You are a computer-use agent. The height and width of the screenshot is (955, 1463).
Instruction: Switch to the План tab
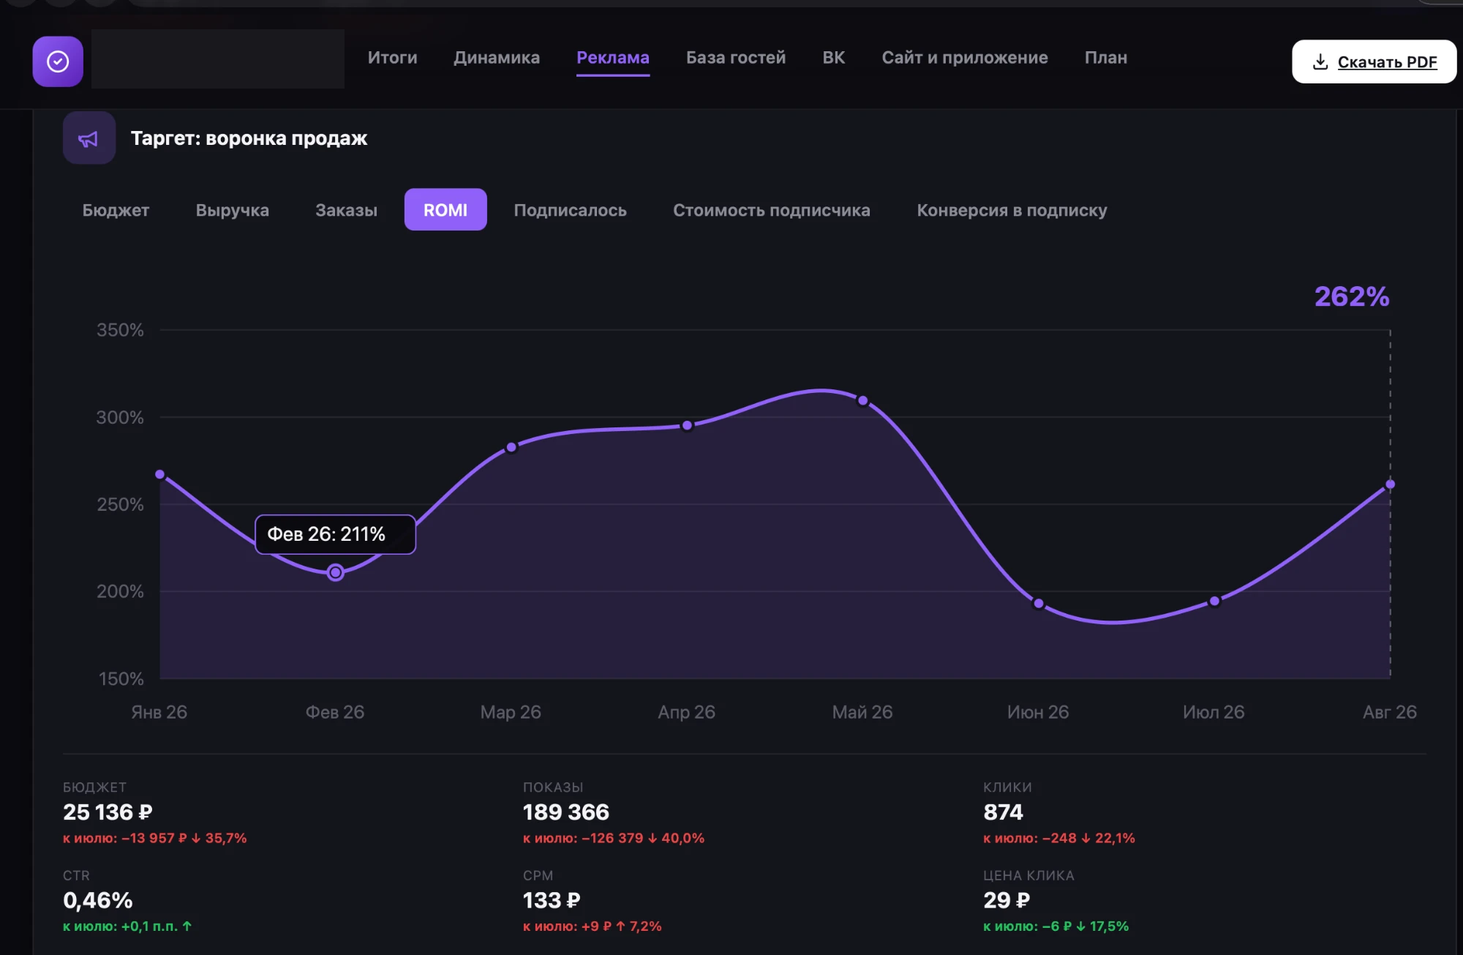click(x=1106, y=58)
